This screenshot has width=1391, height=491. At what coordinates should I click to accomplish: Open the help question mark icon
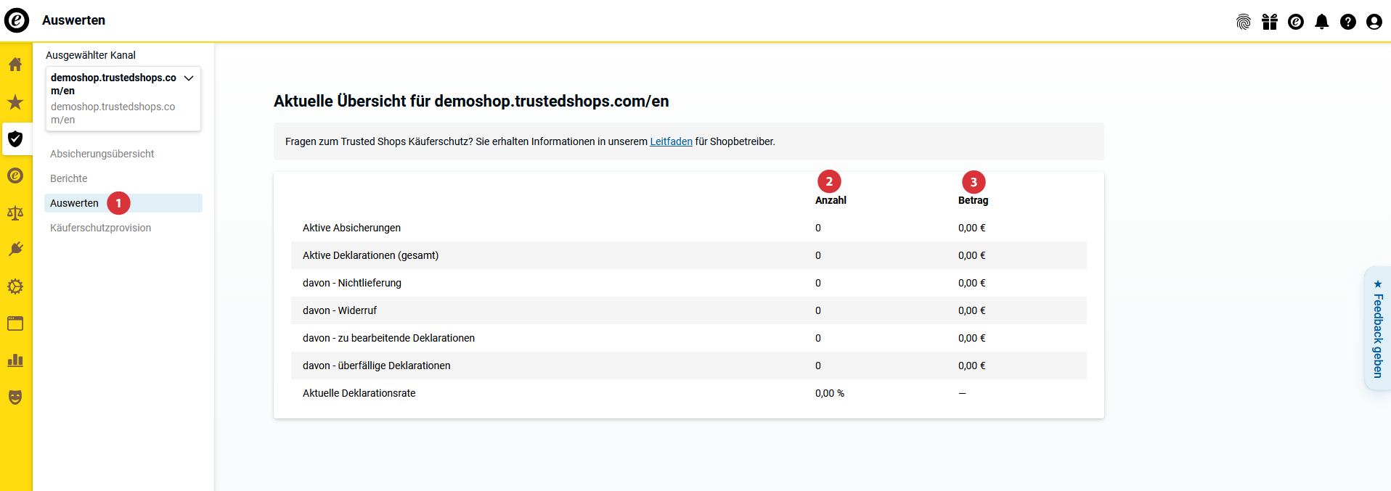1348,22
